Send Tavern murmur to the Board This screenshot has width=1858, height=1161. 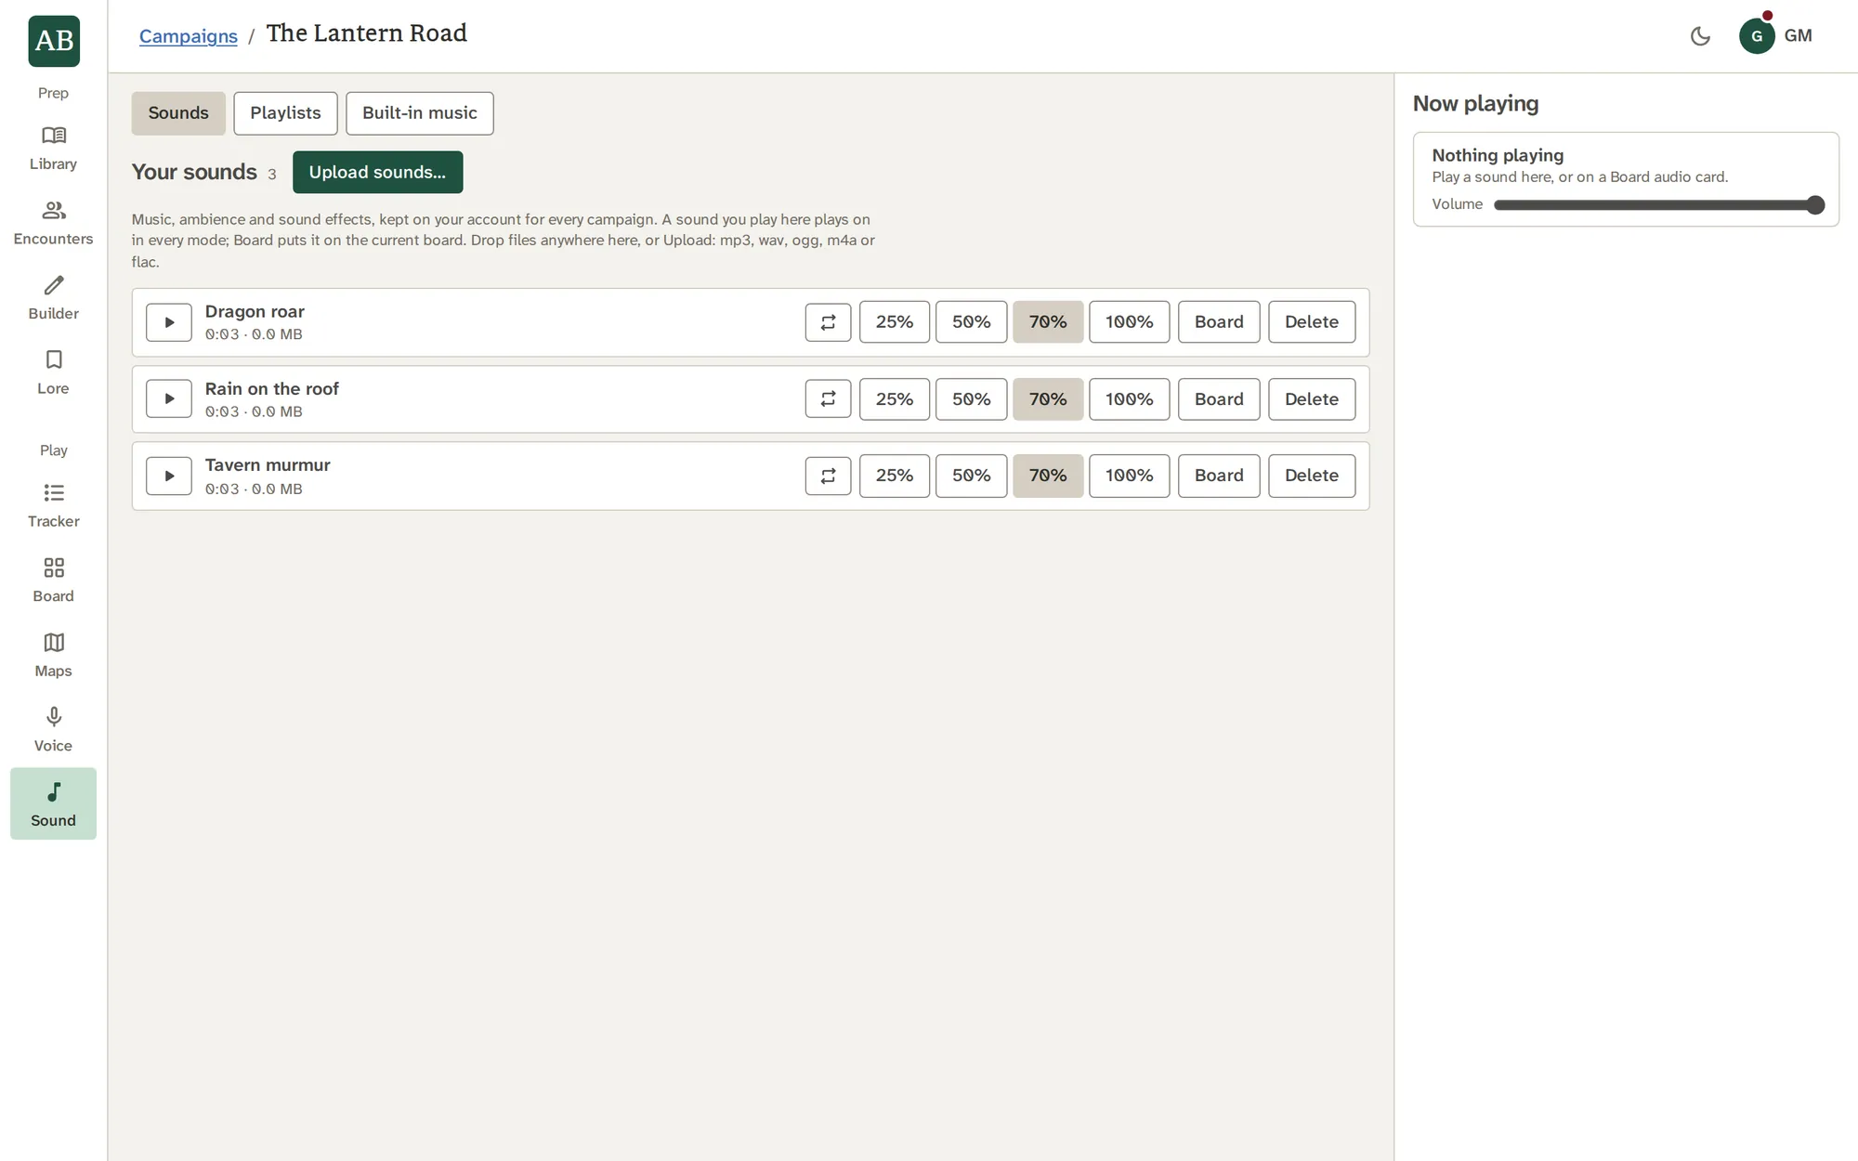click(1219, 476)
